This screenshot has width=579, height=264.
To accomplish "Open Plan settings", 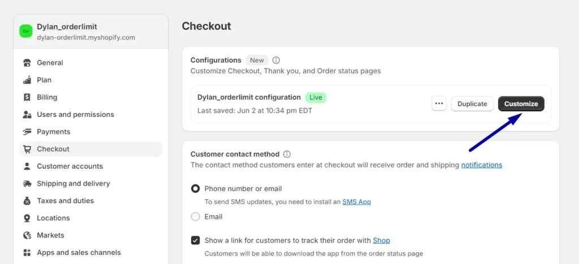I will (x=90, y=80).
